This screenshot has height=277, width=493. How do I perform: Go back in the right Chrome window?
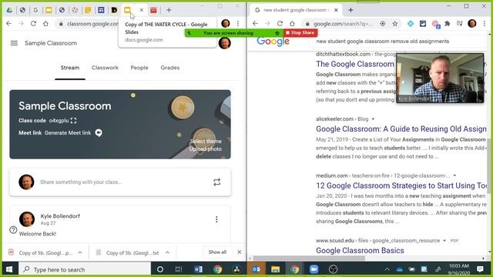[x=255, y=24]
